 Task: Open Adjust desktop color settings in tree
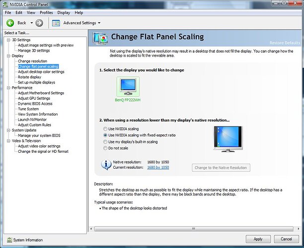point(41,72)
